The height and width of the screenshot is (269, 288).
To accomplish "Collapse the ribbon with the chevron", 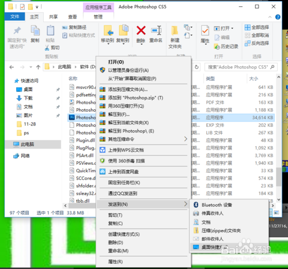I will pyautogui.click(x=270, y=17).
